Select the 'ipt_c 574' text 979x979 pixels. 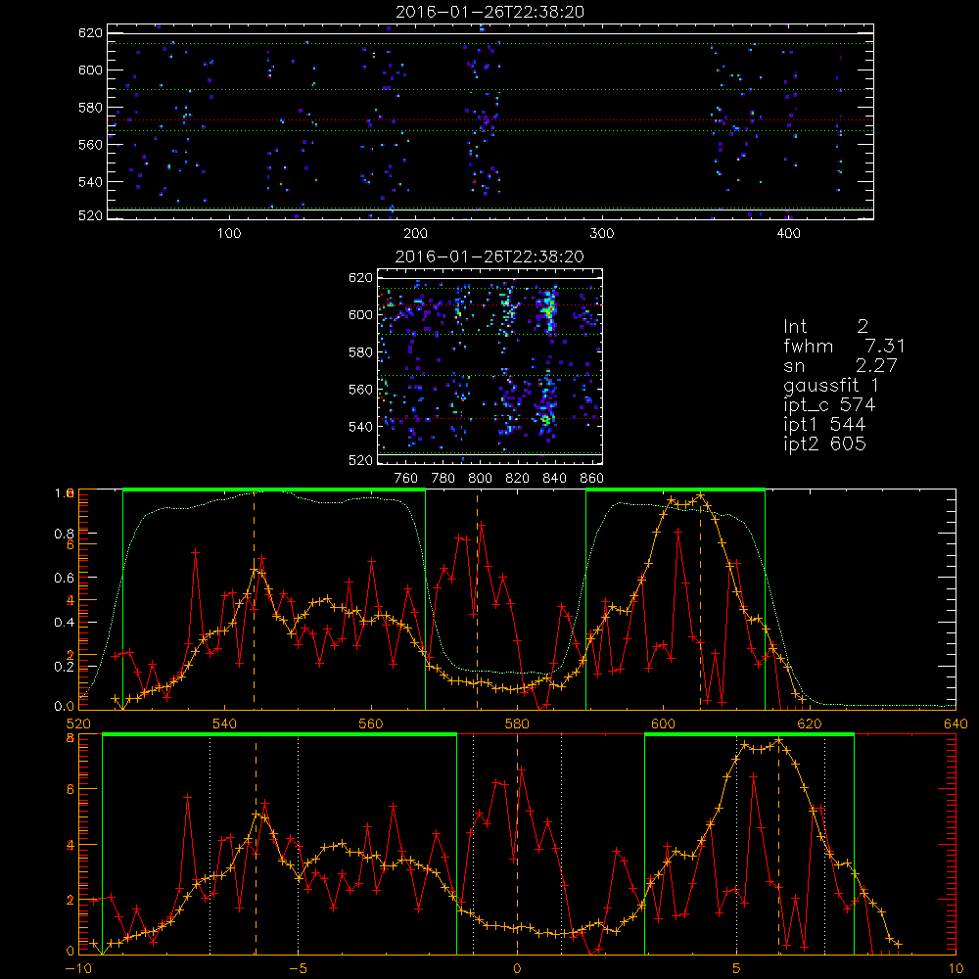click(829, 405)
